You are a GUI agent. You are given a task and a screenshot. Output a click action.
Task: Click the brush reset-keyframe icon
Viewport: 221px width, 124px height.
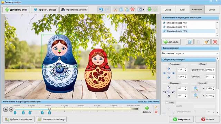coord(206,42)
